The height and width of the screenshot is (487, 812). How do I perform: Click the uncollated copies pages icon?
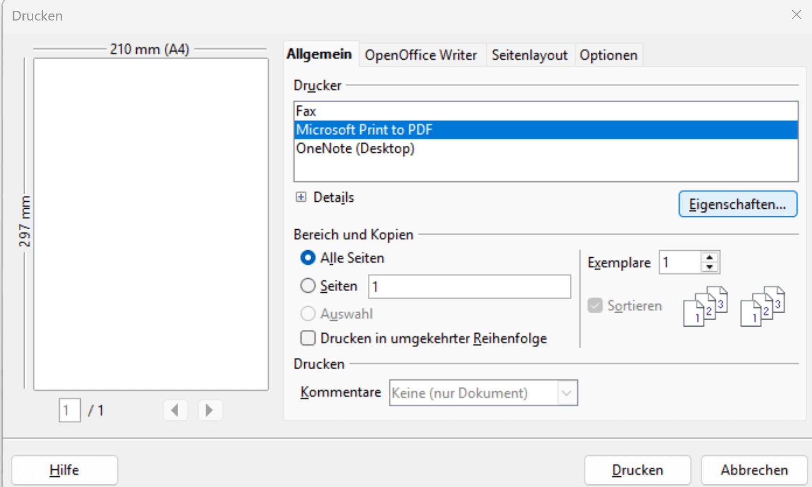pos(763,306)
